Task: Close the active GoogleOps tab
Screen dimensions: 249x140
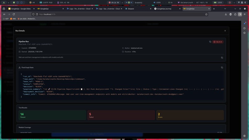Action: 209,9
